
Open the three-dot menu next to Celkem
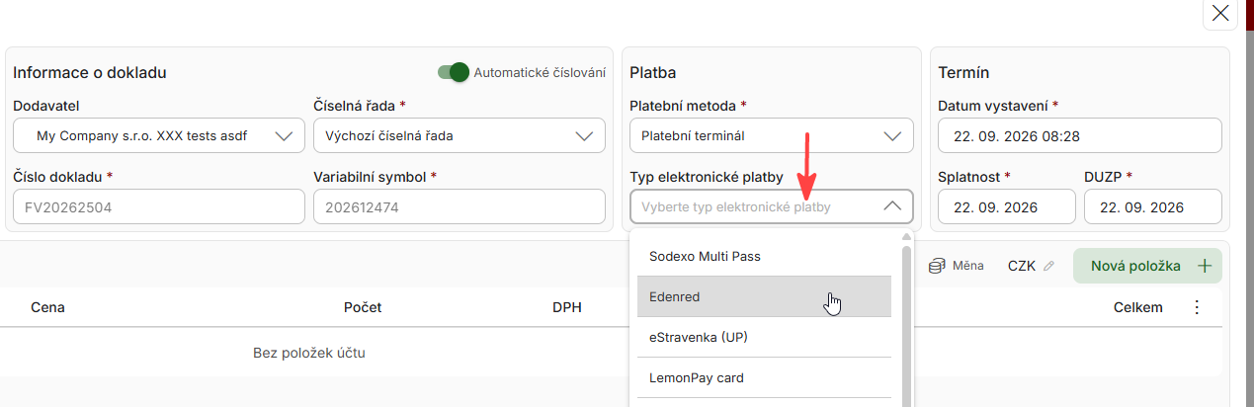pos(1197,307)
